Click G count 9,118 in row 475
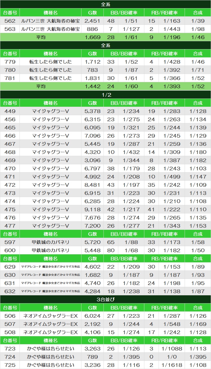The width and height of the screenshot is (211, 369). pyautogui.click(x=92, y=209)
